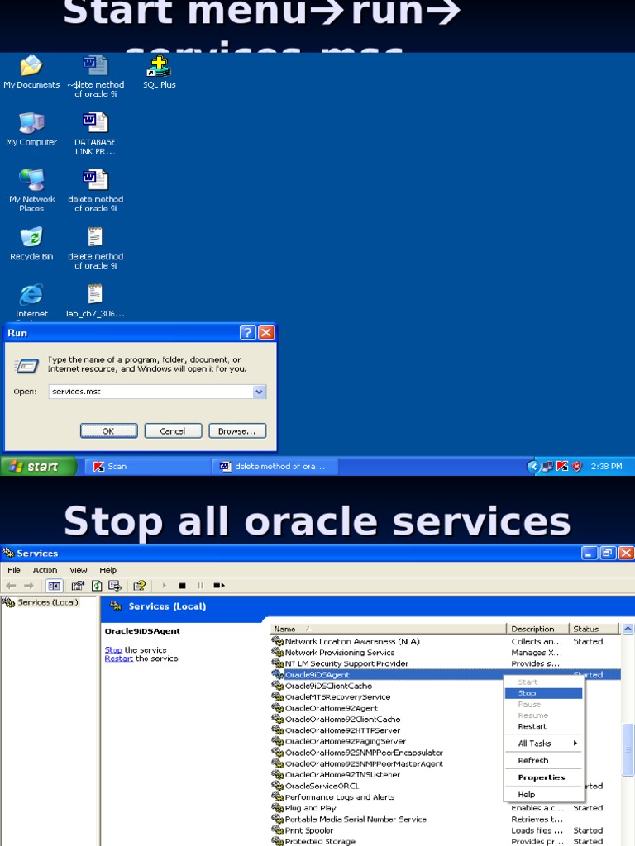Open the Help menu in Services
Viewport: 635px width, 846px height.
(x=108, y=570)
